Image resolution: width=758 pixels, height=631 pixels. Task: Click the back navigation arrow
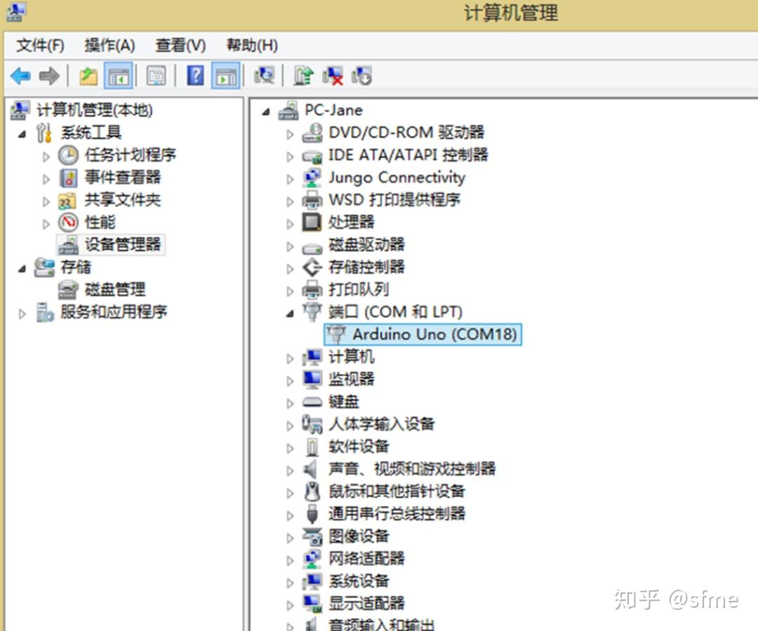pyautogui.click(x=20, y=76)
